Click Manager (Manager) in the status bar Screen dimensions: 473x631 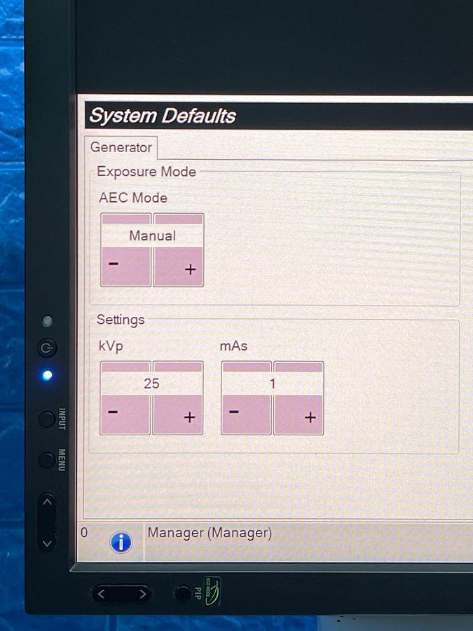(x=210, y=534)
